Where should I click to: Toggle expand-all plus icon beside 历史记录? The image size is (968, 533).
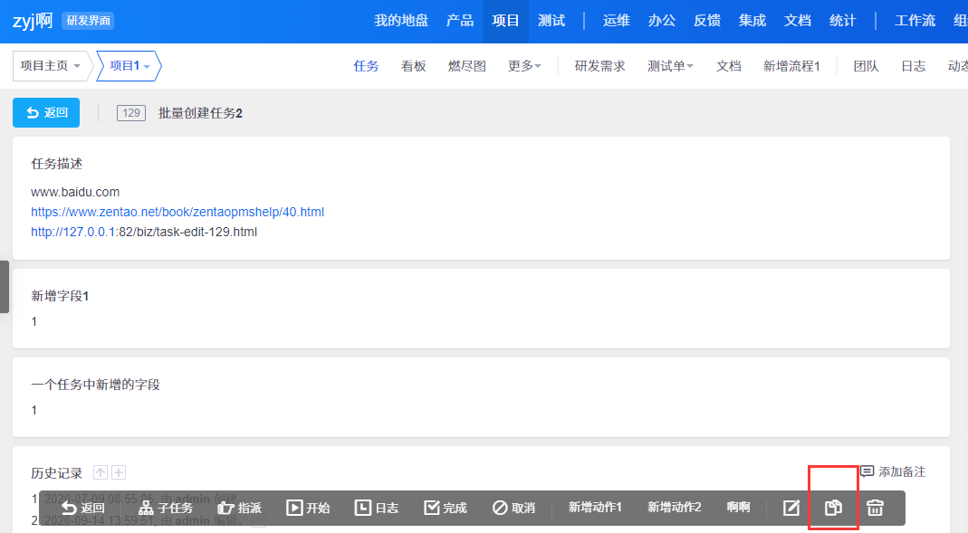(x=119, y=472)
